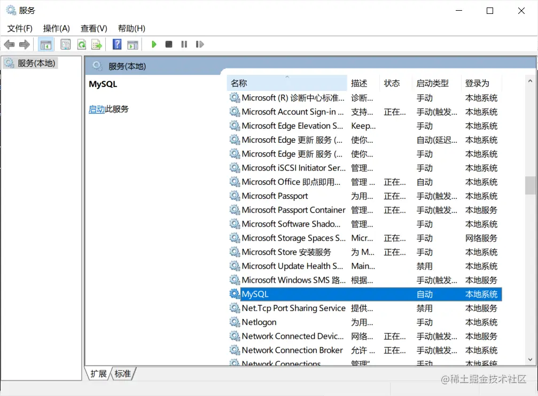
Task: Click the Services app icon in title bar
Action: [11, 10]
